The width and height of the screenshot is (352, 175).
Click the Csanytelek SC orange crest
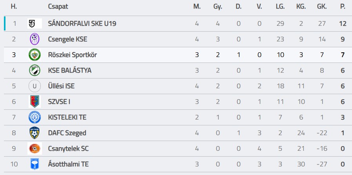point(34,148)
